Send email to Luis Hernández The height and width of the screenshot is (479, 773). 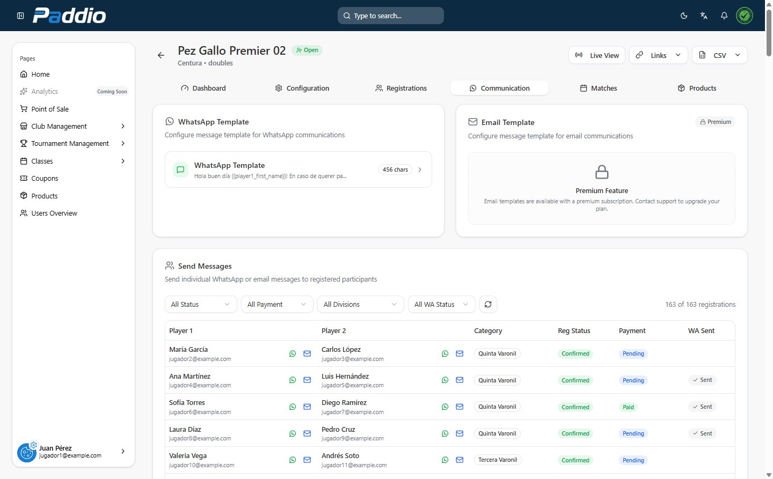(x=460, y=380)
